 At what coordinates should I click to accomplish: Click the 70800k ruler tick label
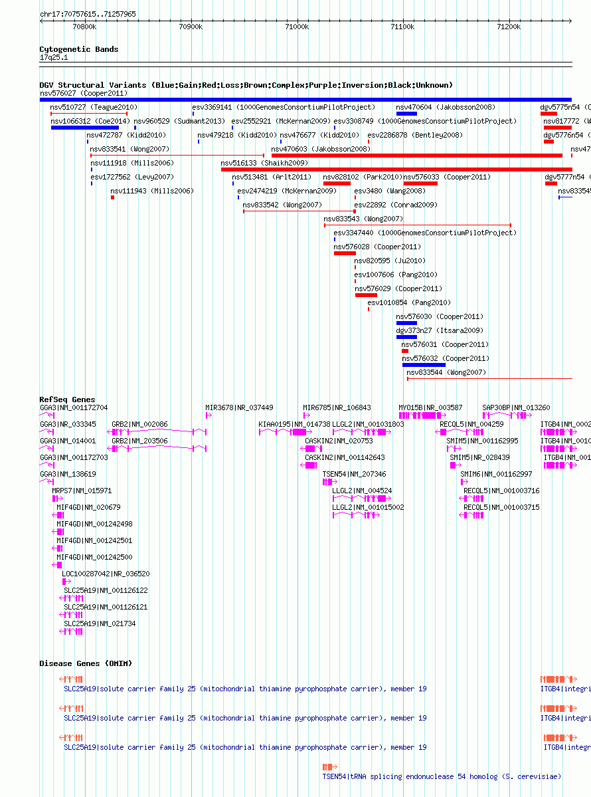84,27
